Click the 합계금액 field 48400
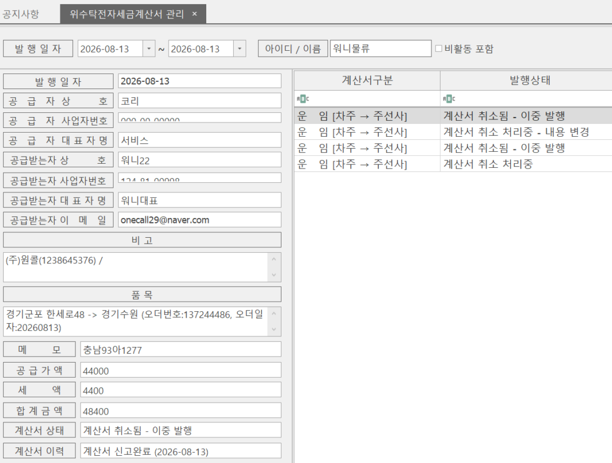Screen dimensions: 612x463 click(x=180, y=411)
